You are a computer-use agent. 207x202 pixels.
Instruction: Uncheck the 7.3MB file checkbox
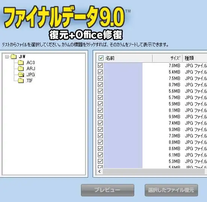tap(100, 136)
